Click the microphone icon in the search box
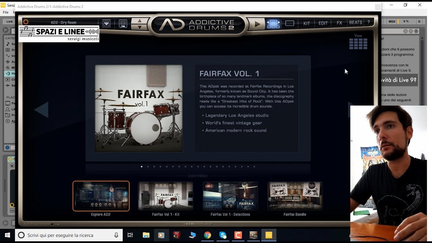Viewport: 432px width, 243px height. pyautogui.click(x=116, y=235)
